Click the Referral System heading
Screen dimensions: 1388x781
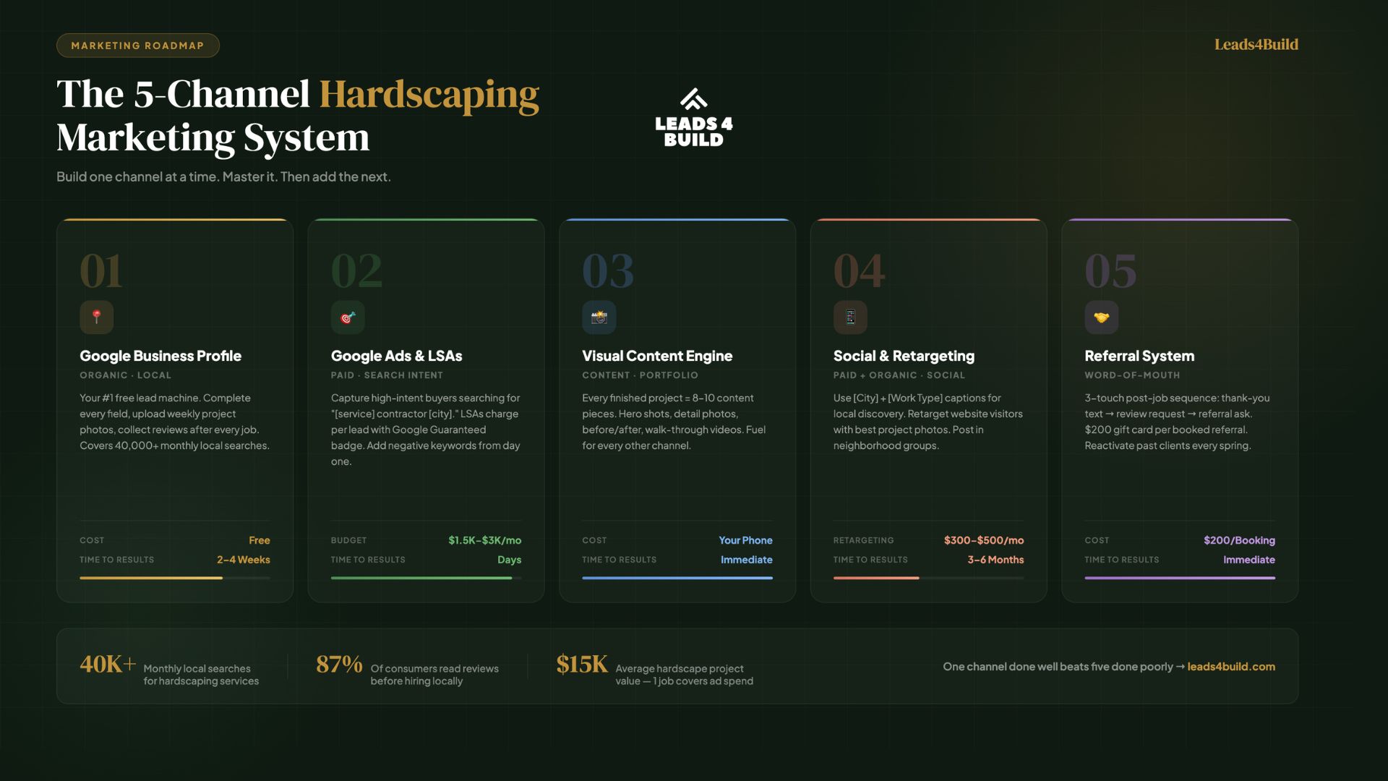(x=1139, y=356)
